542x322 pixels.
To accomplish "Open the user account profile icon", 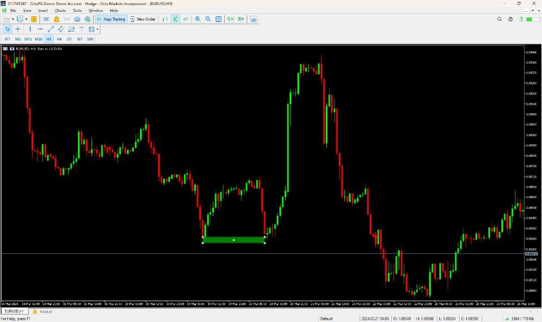I will coord(510,19).
